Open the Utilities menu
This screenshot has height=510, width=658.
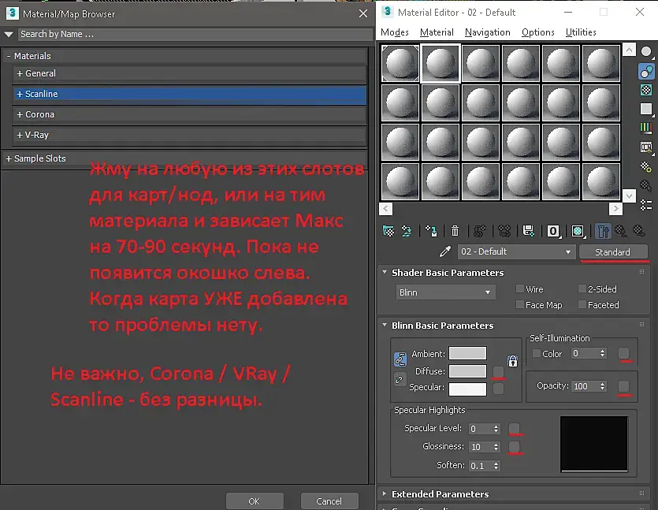click(x=581, y=32)
